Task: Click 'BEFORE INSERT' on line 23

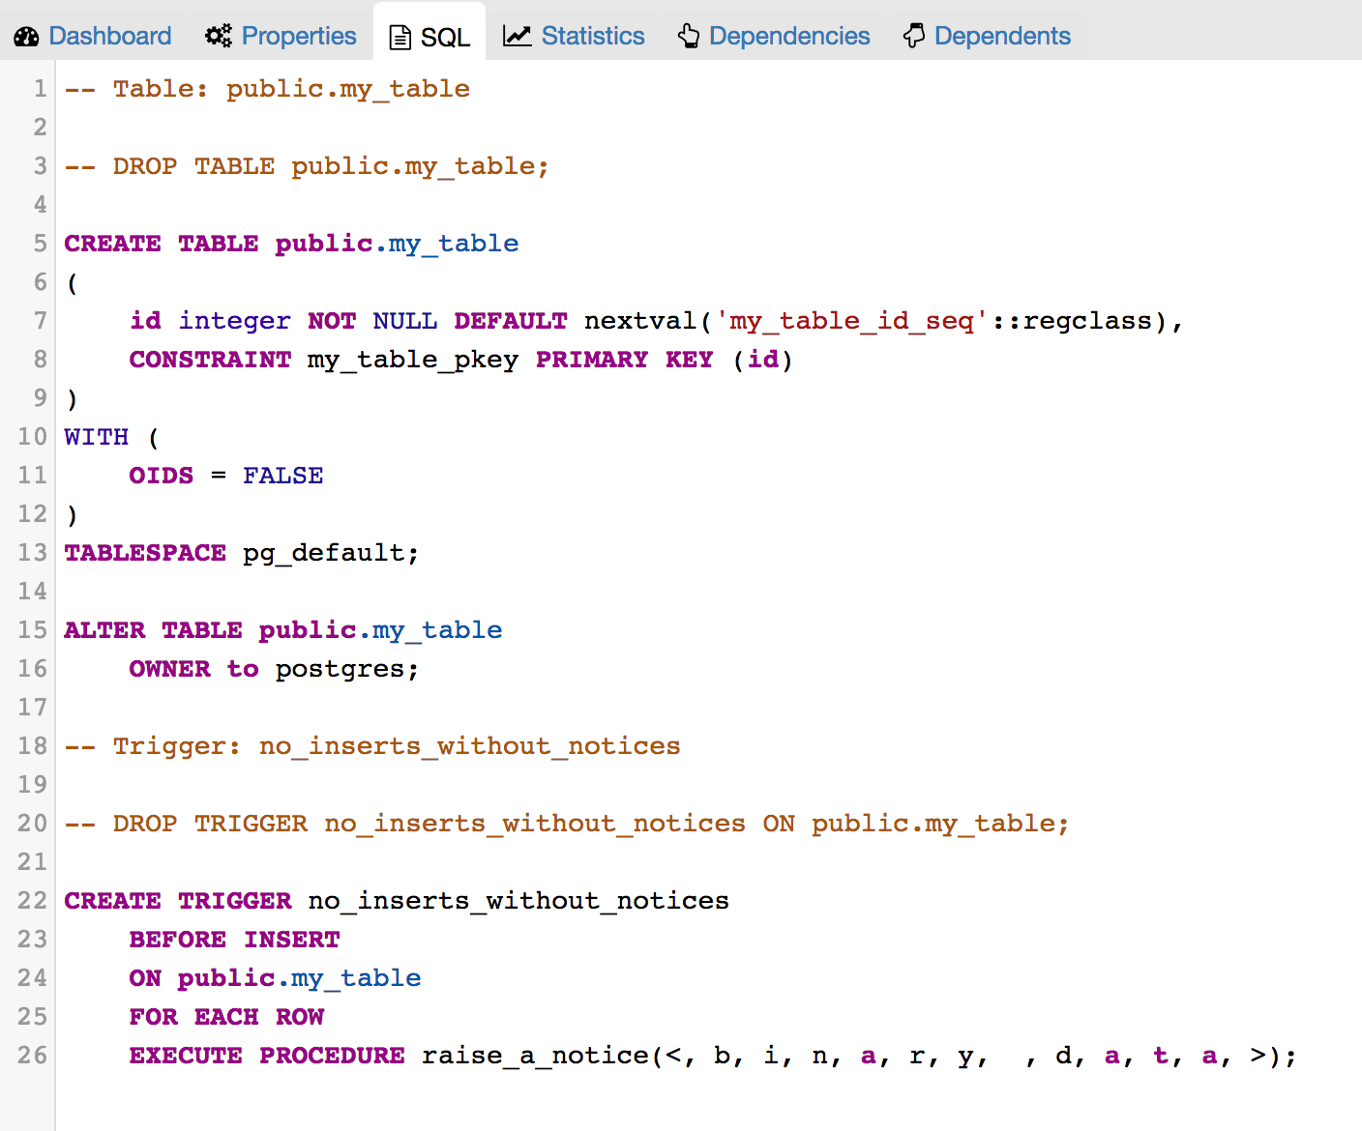Action: coord(235,940)
